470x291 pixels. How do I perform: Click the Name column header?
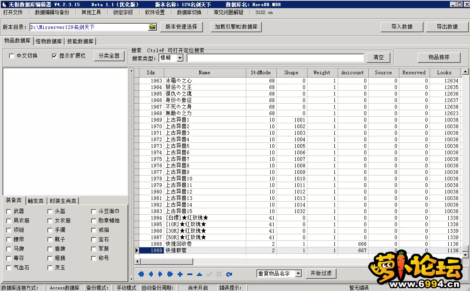[205, 73]
